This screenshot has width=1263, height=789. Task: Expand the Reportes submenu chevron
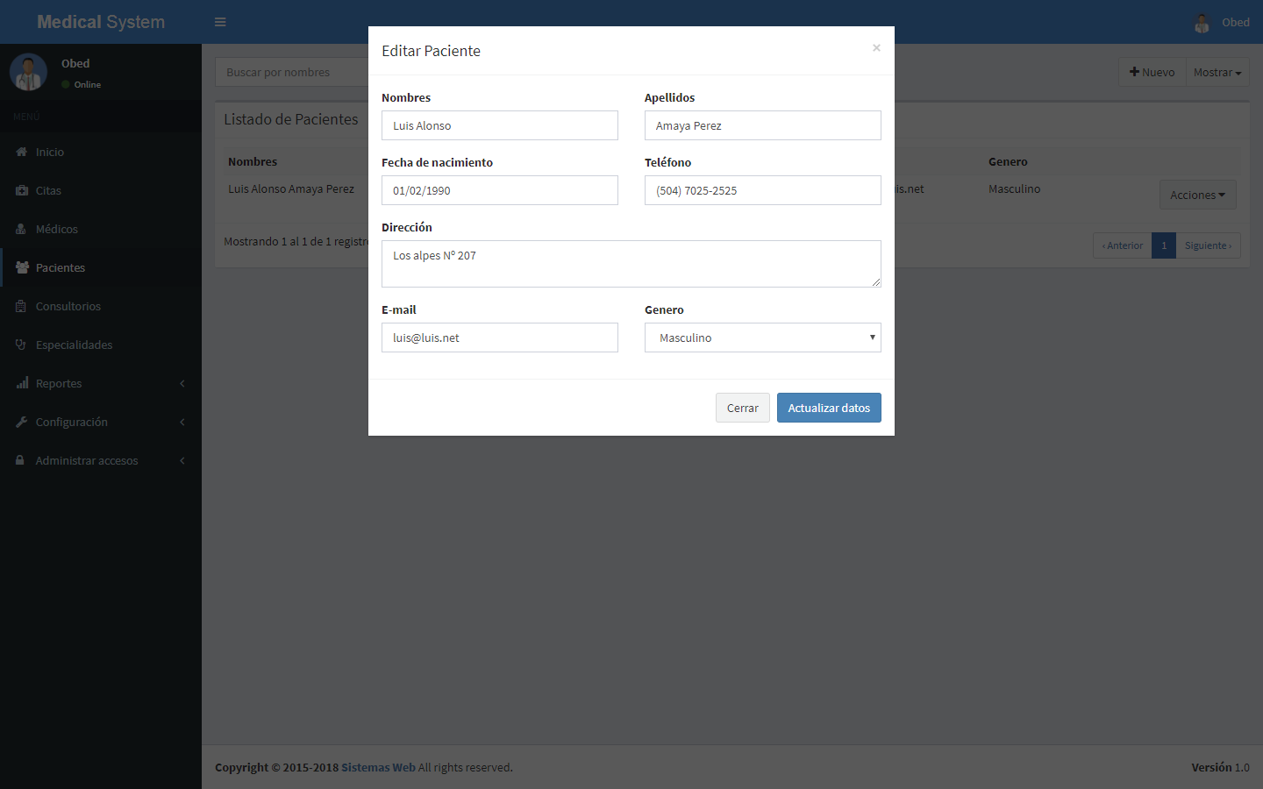coord(182,383)
